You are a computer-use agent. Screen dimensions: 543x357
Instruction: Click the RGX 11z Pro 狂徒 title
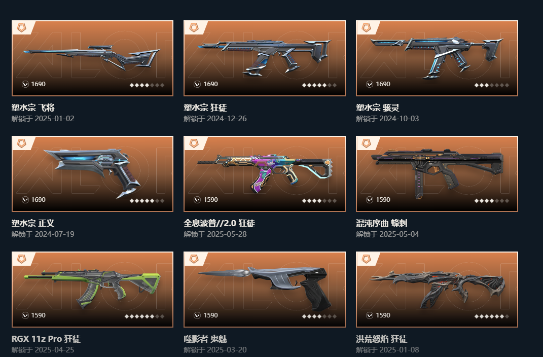[x=46, y=339]
